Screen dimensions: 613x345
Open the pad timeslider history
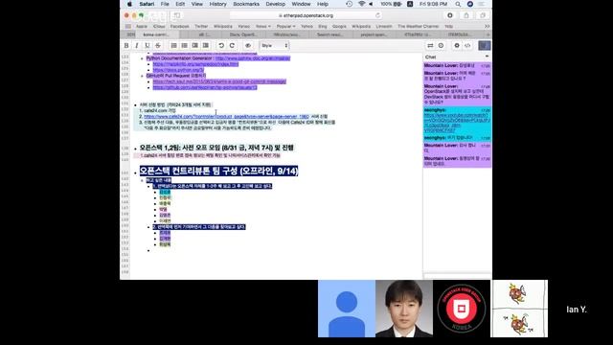(x=441, y=46)
